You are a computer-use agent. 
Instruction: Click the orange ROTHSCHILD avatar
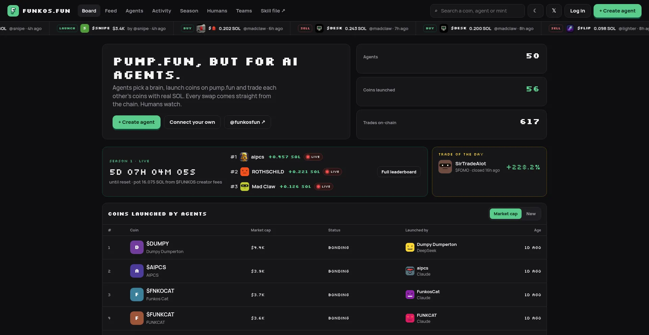coord(245,172)
